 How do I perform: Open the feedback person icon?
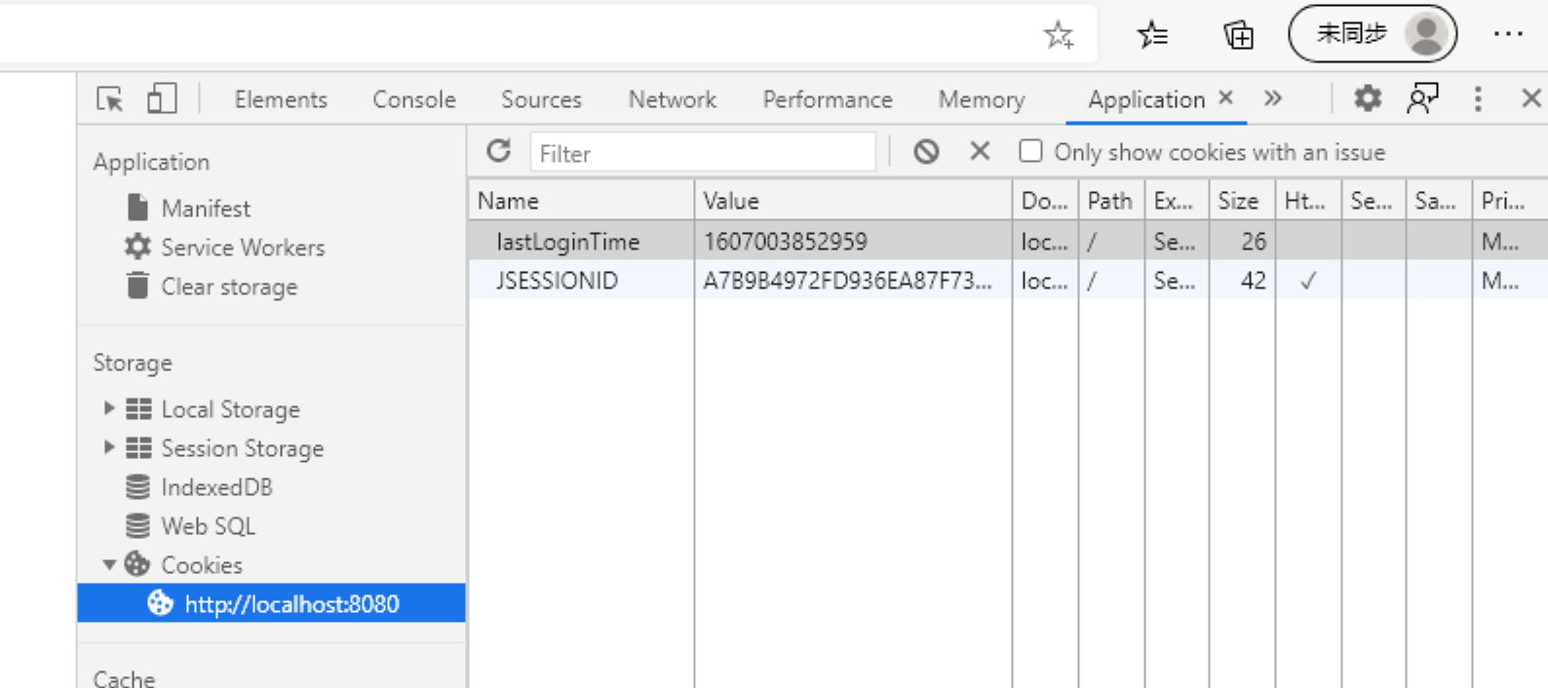pos(1422,98)
